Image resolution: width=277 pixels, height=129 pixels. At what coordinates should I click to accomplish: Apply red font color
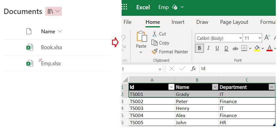click(x=270, y=48)
